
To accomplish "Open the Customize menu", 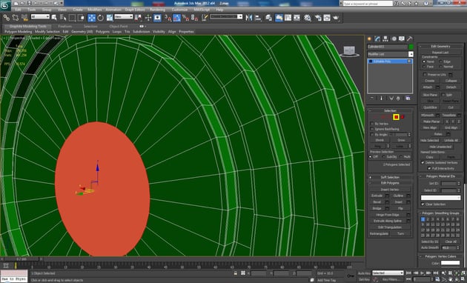I will (x=179, y=10).
